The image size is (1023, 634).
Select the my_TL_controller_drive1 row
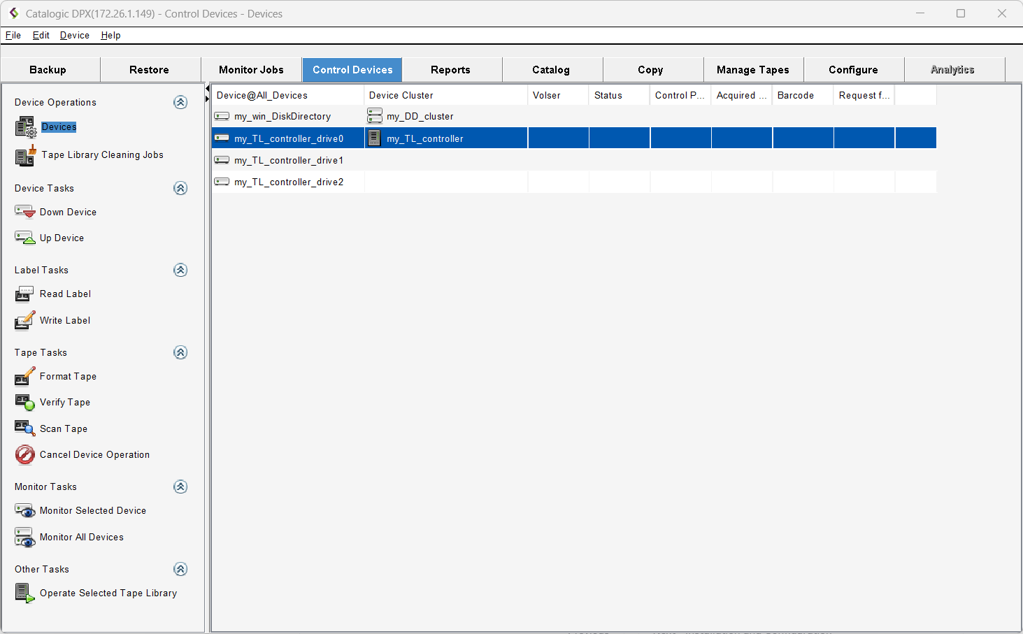(x=288, y=161)
